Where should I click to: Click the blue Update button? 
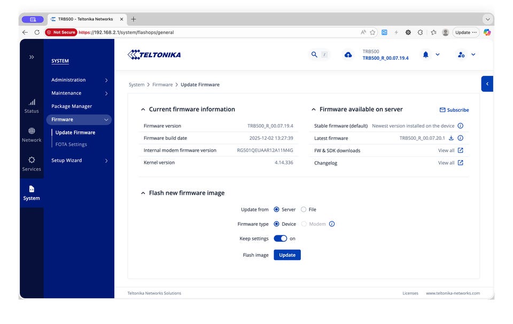click(x=287, y=255)
